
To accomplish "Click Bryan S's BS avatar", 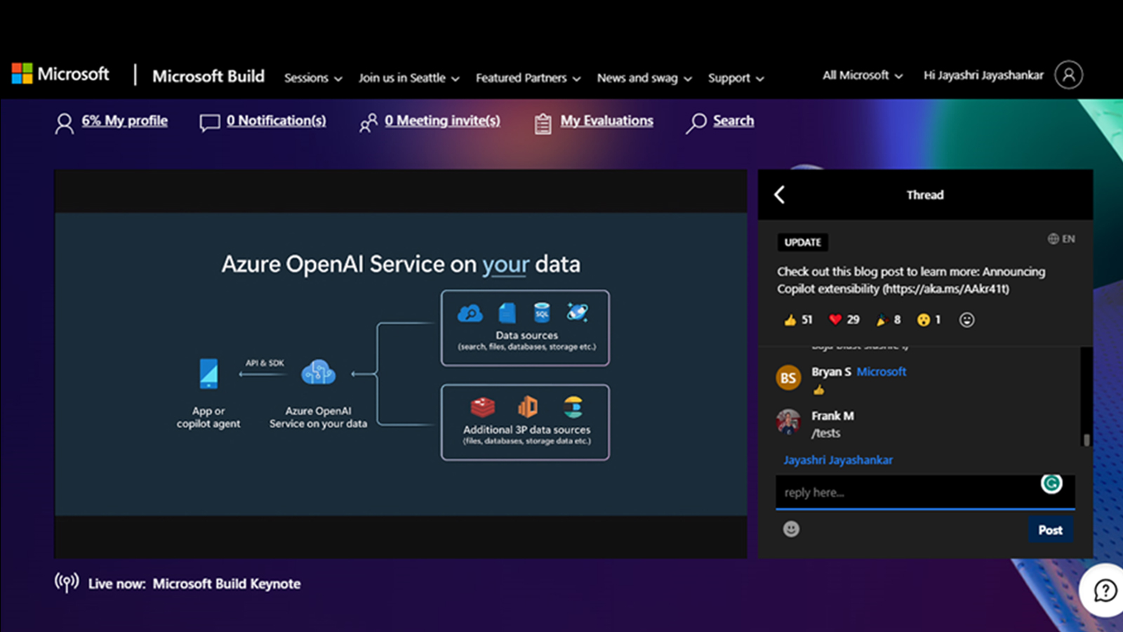I will point(788,378).
